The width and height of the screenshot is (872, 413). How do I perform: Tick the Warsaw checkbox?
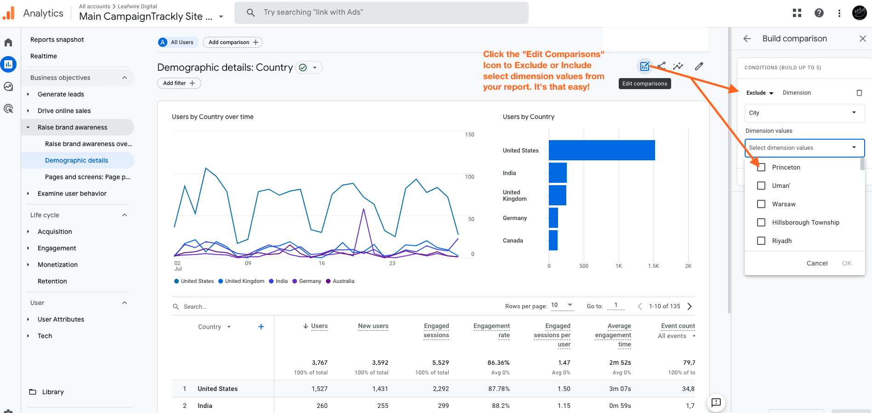tap(761, 204)
